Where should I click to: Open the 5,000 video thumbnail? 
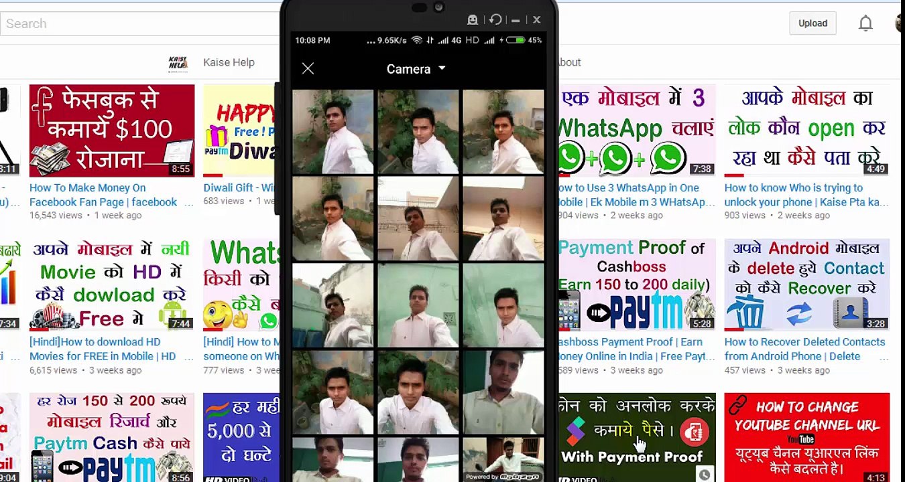[241, 437]
